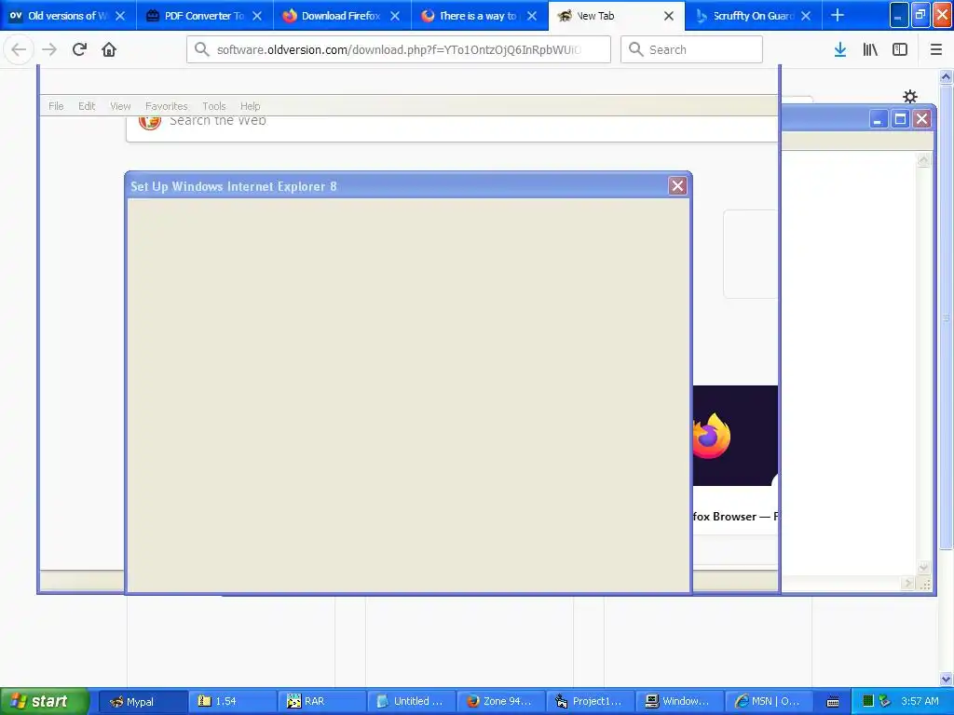This screenshot has width=954, height=715.
Task: Click the green grid tray icon
Action: (x=868, y=701)
